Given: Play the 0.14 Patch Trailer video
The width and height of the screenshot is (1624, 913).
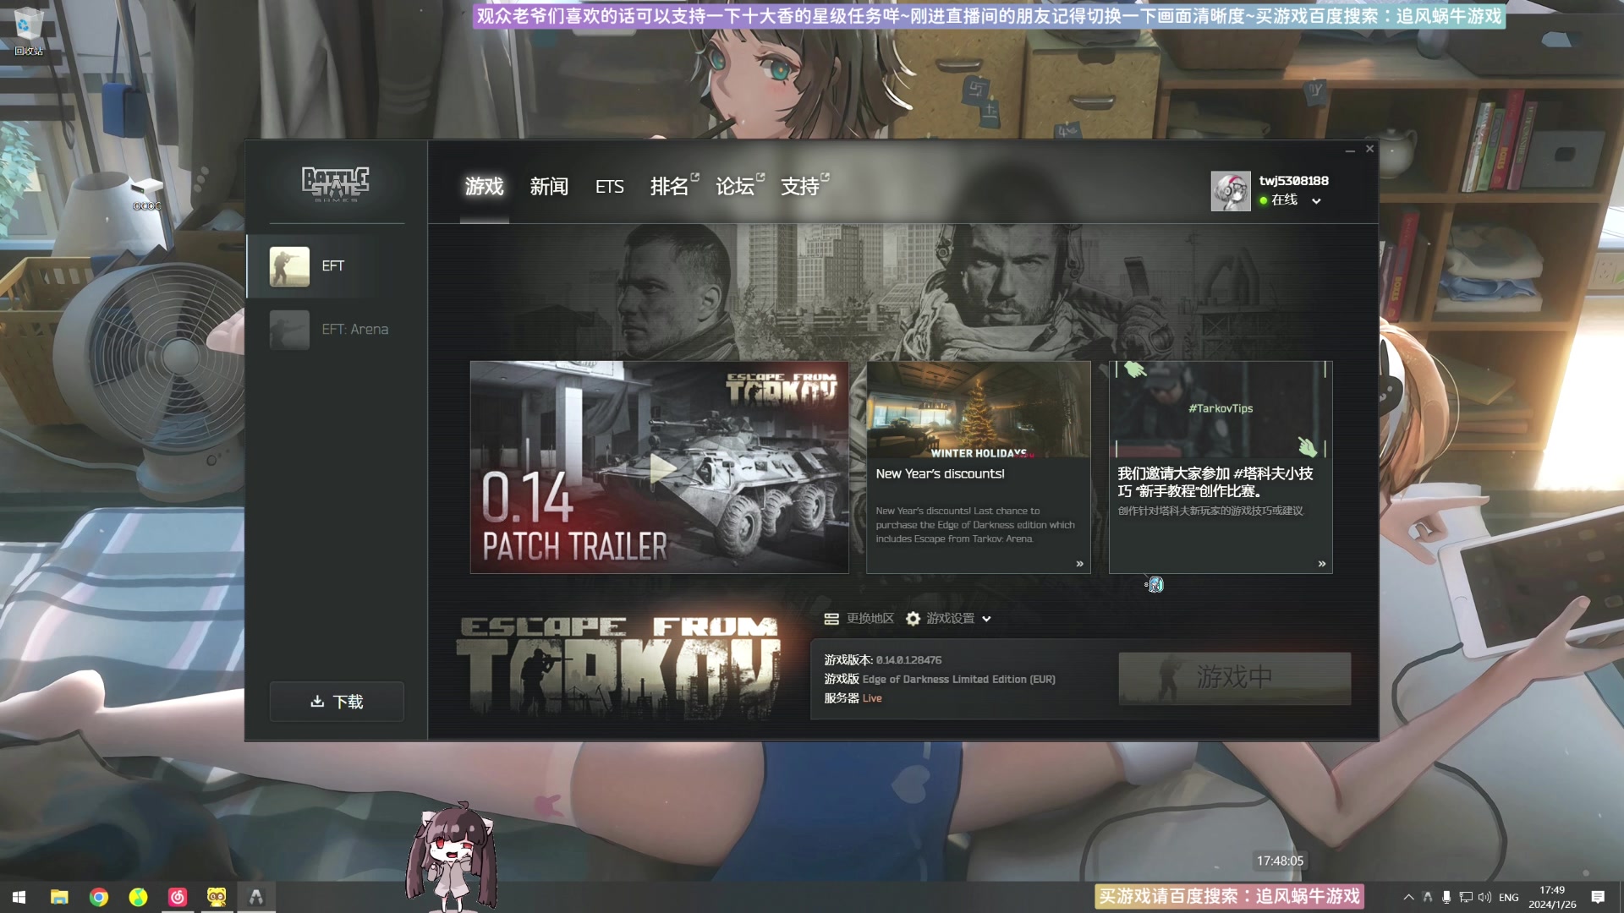Looking at the screenshot, I should pyautogui.click(x=661, y=468).
